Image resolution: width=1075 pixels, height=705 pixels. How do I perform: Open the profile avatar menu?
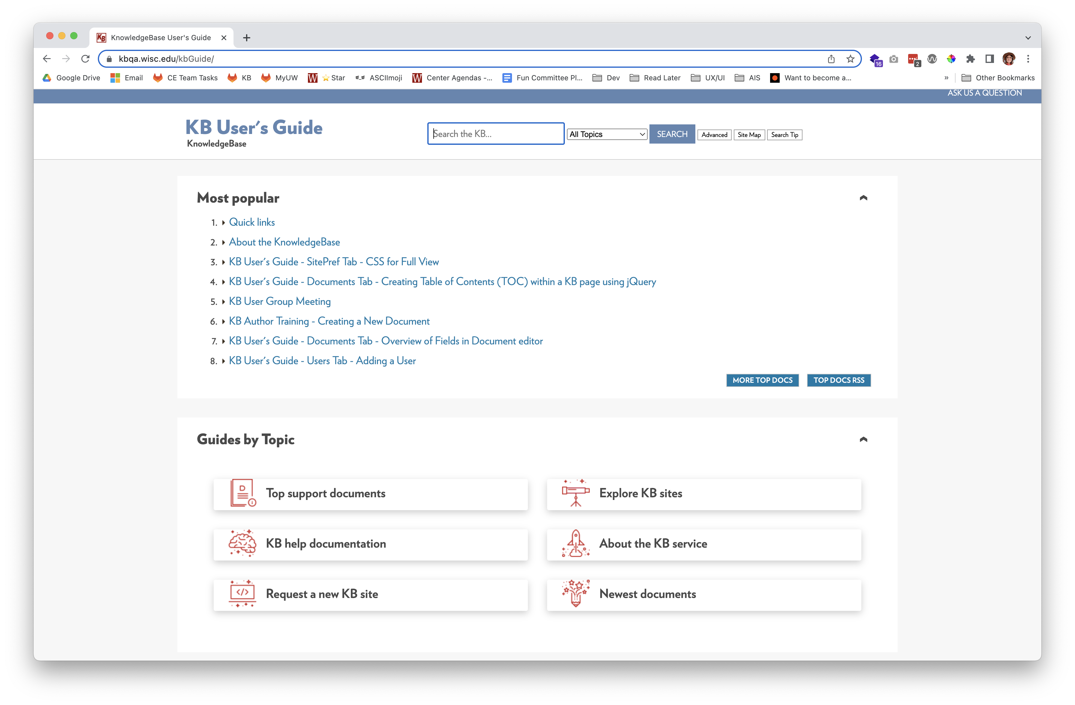pyautogui.click(x=1009, y=59)
